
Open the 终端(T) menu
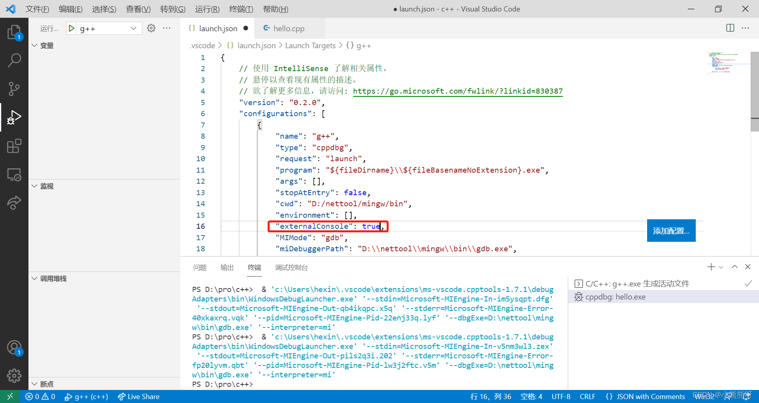(x=241, y=9)
